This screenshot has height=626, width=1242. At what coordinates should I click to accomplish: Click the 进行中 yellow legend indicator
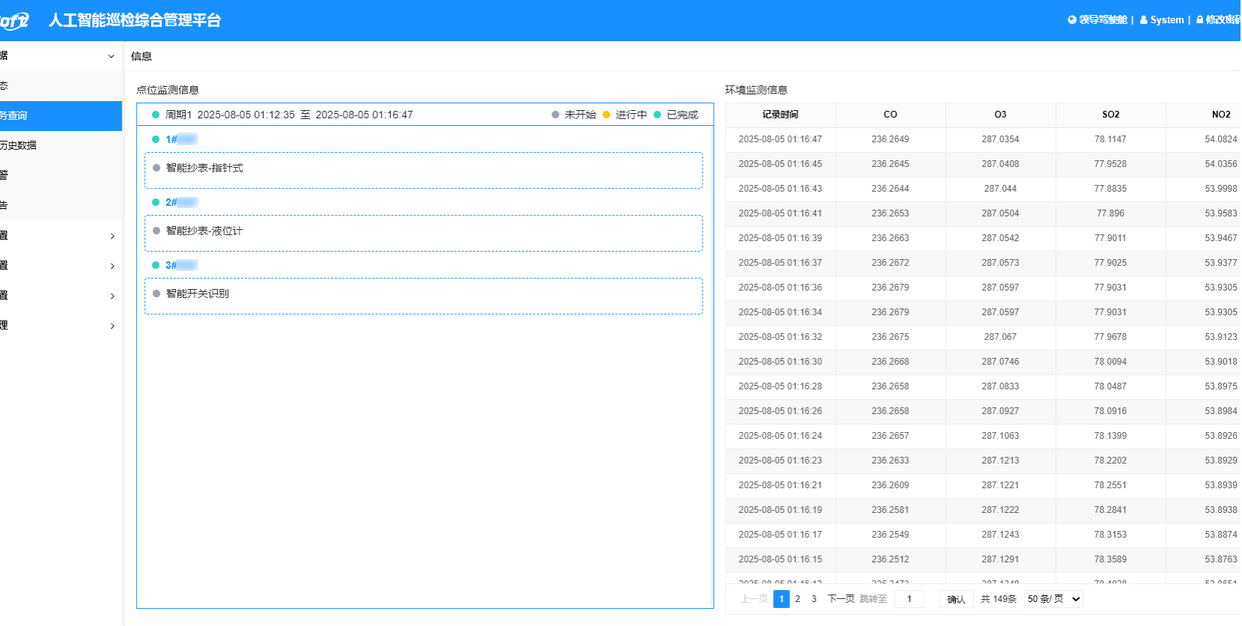click(607, 115)
